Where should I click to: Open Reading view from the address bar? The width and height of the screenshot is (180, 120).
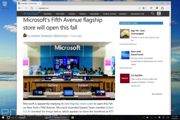click(139, 8)
